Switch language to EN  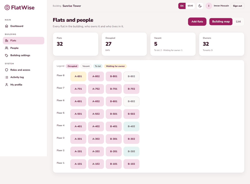click(x=182, y=6)
